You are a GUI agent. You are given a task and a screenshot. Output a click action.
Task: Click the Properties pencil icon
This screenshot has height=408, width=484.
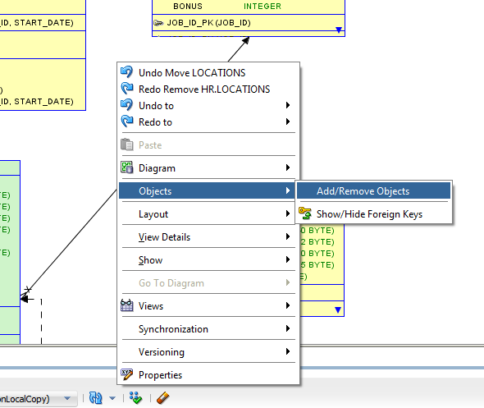click(x=127, y=374)
